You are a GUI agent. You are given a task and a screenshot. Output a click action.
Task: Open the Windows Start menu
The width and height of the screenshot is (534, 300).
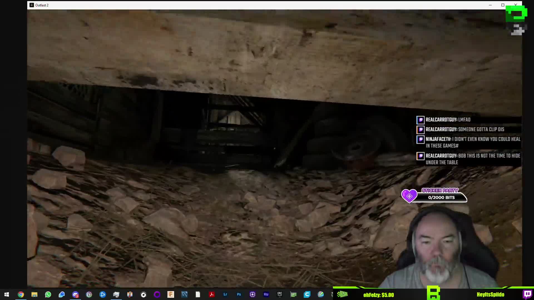pyautogui.click(x=7, y=294)
